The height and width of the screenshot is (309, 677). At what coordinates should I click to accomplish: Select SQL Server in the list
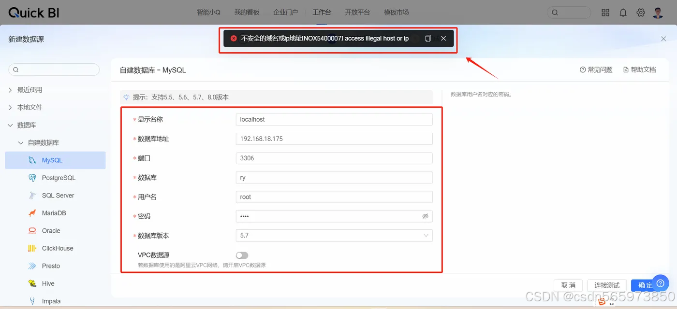(x=55, y=196)
